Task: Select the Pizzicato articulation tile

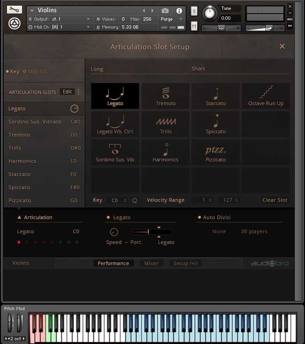Action: click(216, 153)
